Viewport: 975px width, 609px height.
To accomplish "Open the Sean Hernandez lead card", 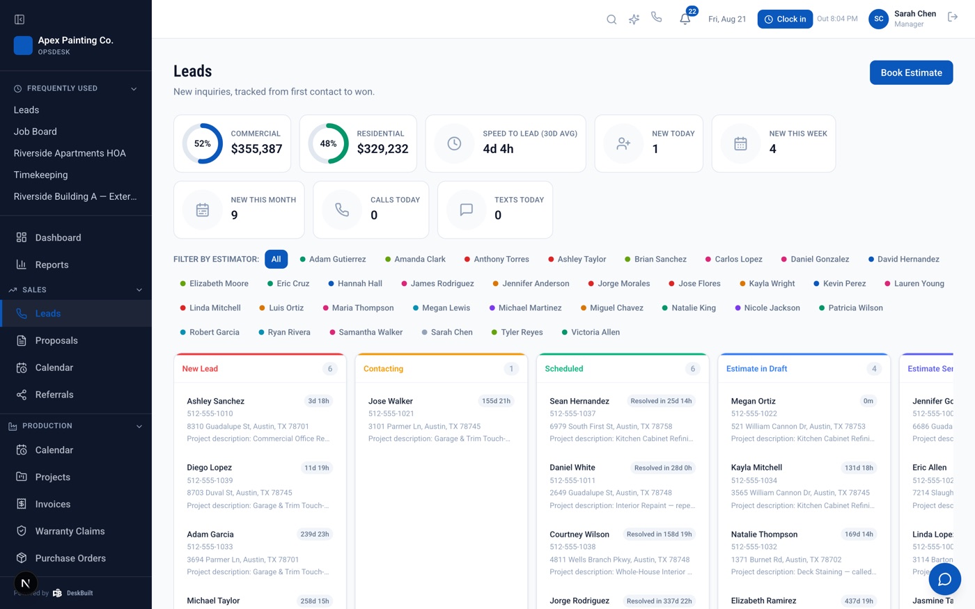I will click(x=622, y=420).
